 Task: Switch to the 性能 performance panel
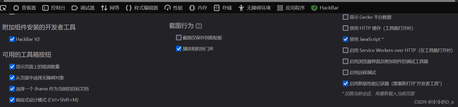(173, 8)
